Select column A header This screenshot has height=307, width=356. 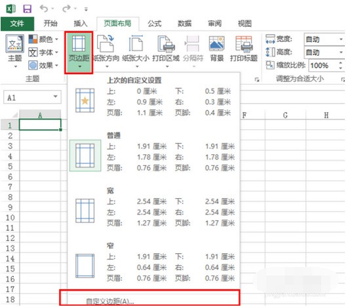point(40,115)
